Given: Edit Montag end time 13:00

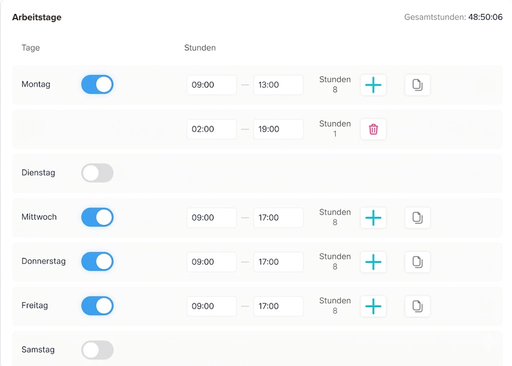Looking at the screenshot, I should 278,85.
